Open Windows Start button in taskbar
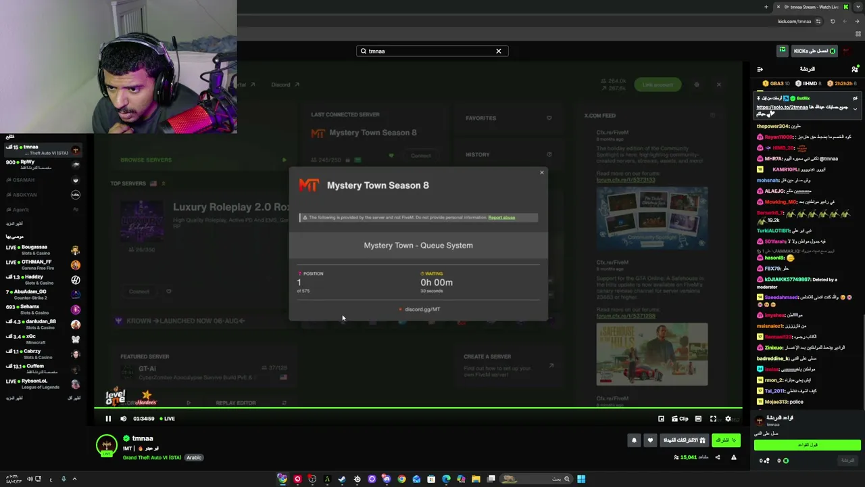 [x=581, y=480]
